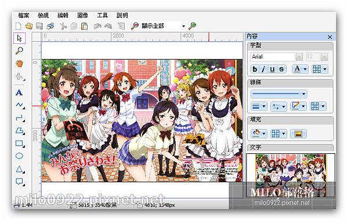
Task: Select the zigzag polyline tool
Action: click(20, 105)
